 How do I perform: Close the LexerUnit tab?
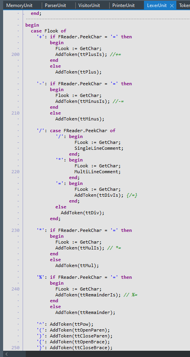click(172, 6)
